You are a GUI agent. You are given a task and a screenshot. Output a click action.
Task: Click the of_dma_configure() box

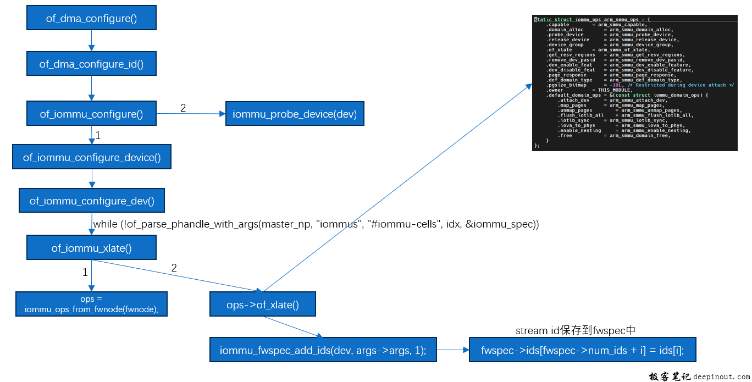pyautogui.click(x=91, y=18)
